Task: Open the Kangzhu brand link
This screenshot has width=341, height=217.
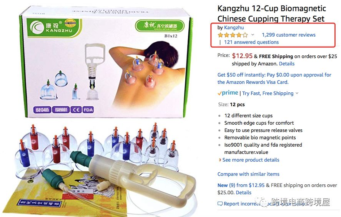Action: tap(234, 28)
